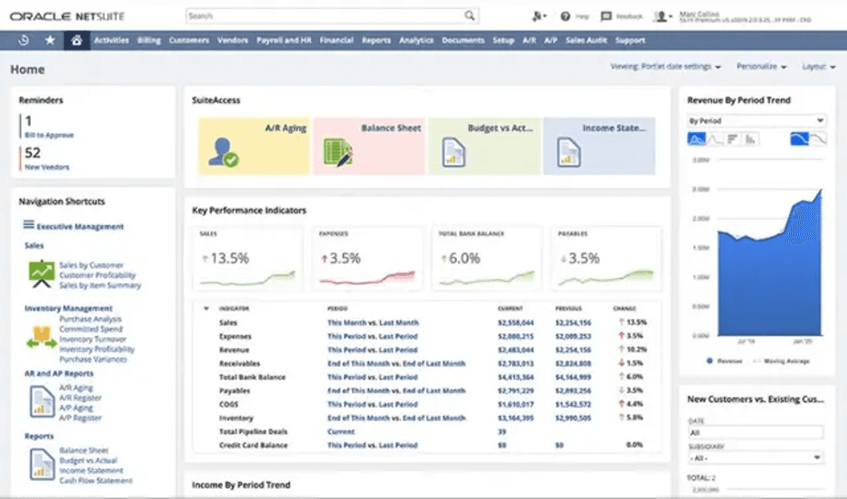Expand the By Period dropdown
The height and width of the screenshot is (499, 847).
[756, 120]
